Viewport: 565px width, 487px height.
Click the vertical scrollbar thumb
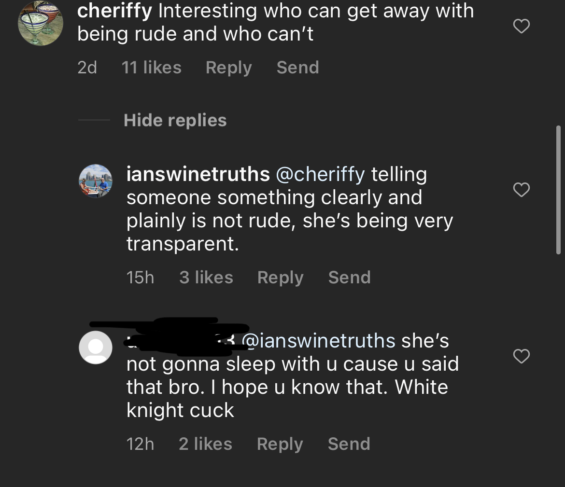tap(558, 190)
